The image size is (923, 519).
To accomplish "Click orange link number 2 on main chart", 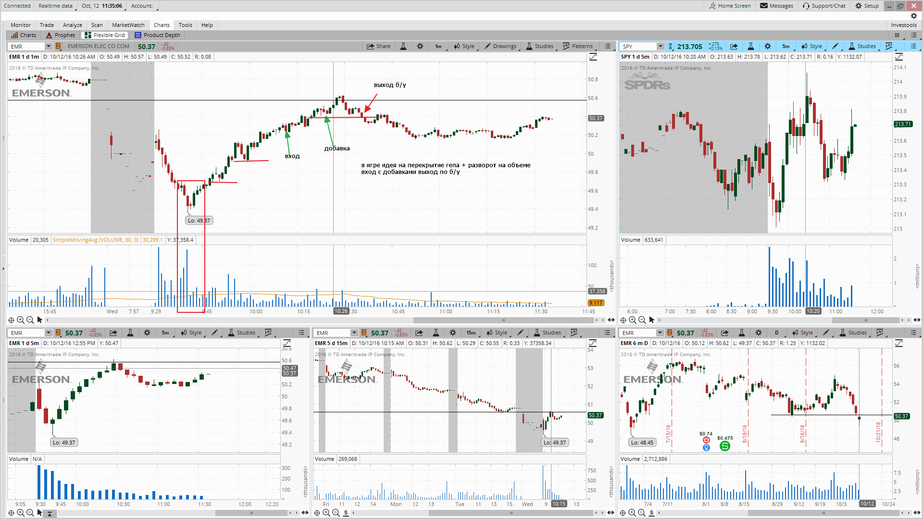I will tap(58, 46).
